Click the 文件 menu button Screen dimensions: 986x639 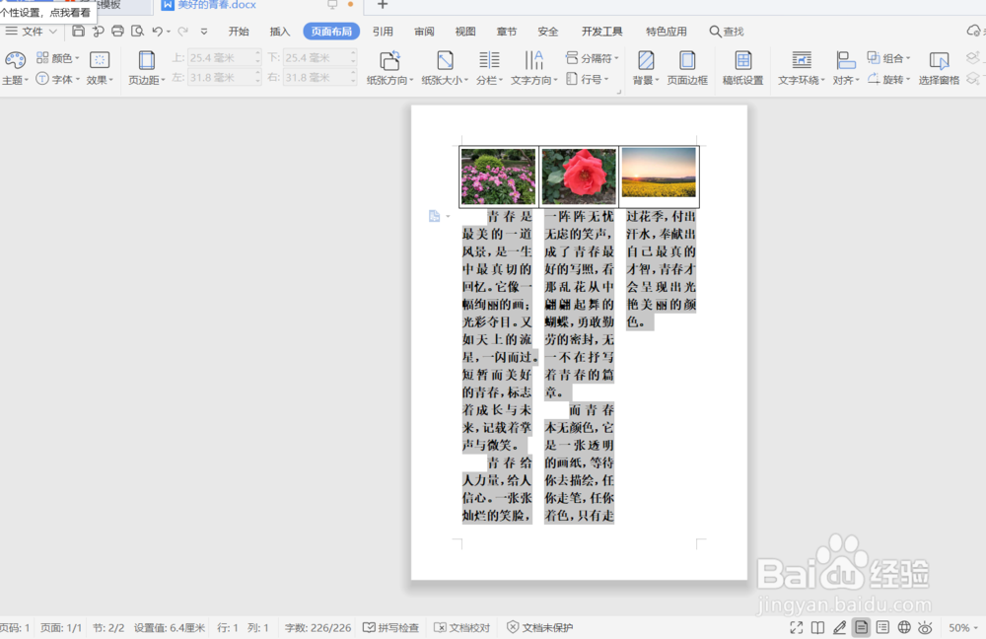pyautogui.click(x=24, y=31)
